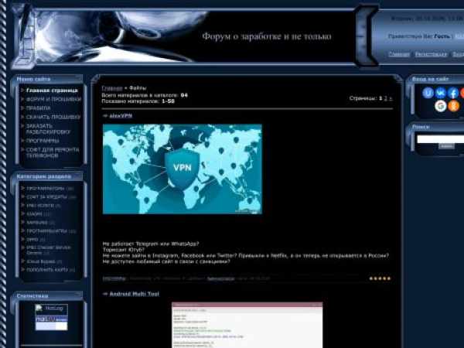The height and width of the screenshot is (348, 464).
Task: Select SAMSUNG category
Action: (37, 222)
